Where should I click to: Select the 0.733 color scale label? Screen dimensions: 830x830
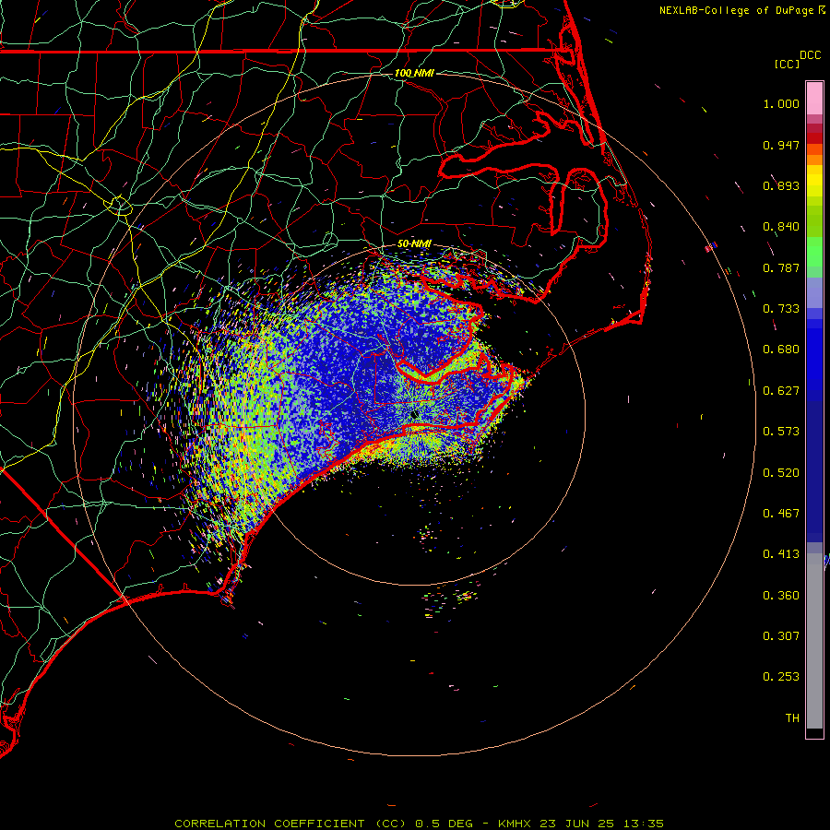(x=781, y=309)
